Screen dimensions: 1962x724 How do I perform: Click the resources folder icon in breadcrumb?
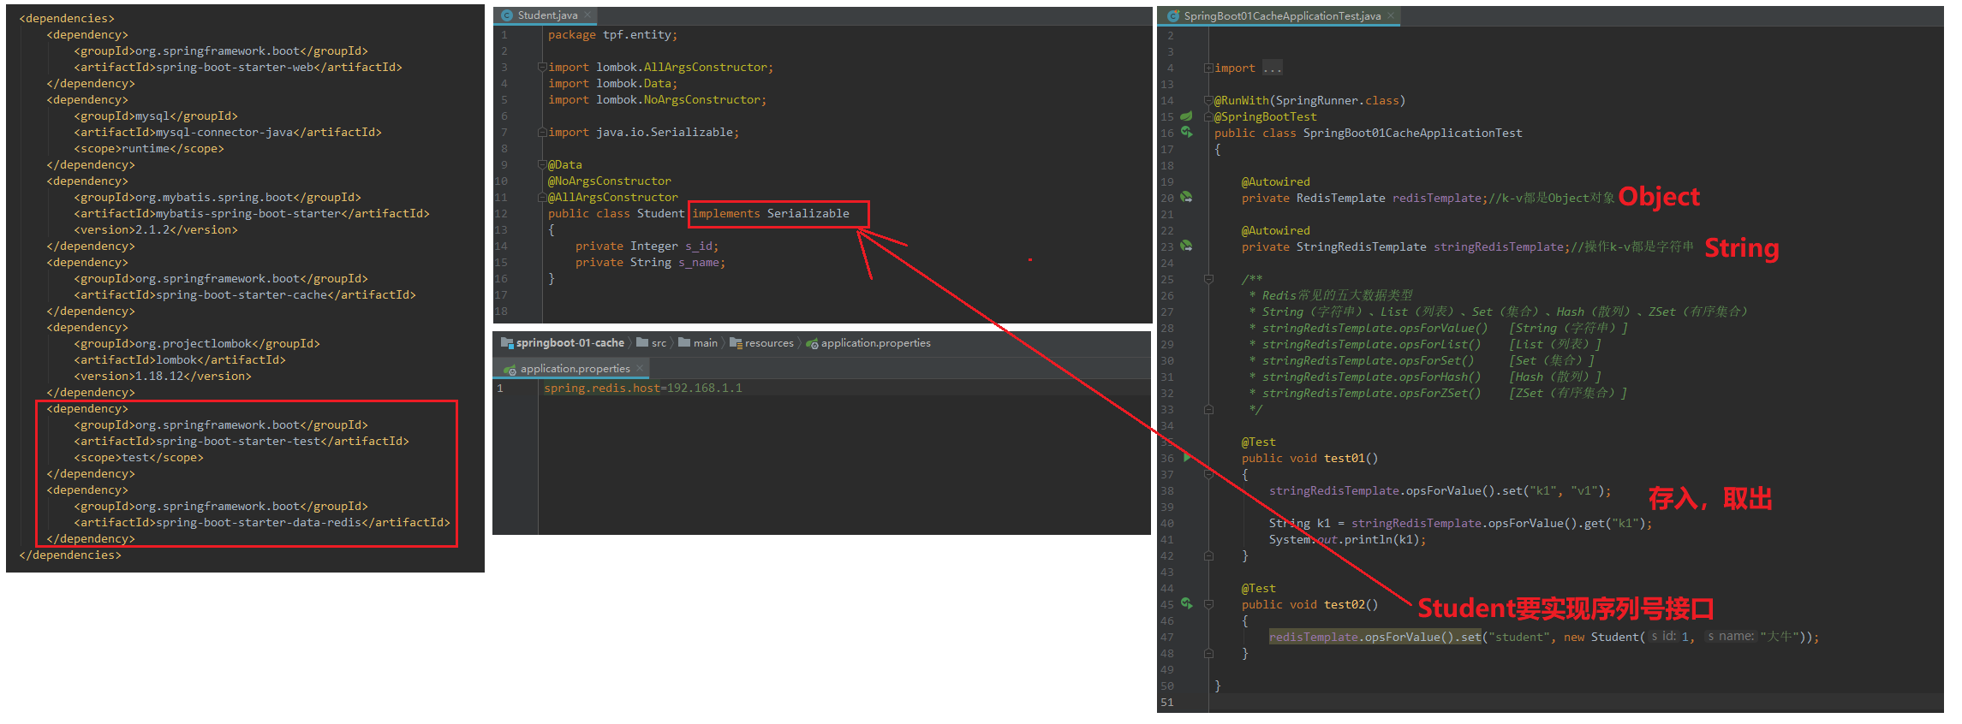pyautogui.click(x=736, y=343)
